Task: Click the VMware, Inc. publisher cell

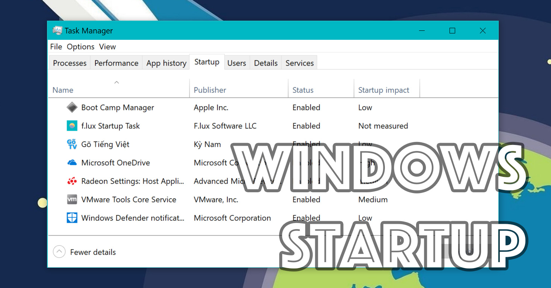Action: pos(216,199)
